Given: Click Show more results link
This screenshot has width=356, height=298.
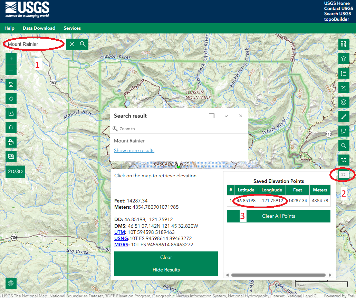Looking at the screenshot, I should 134,151.
